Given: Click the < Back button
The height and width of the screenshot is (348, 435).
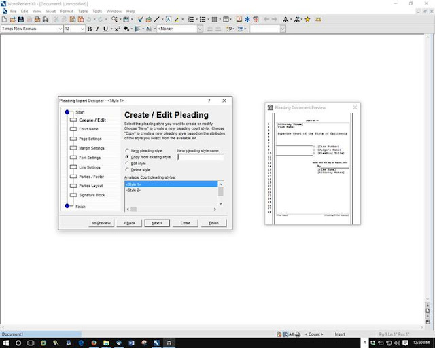Looking at the screenshot, I should coord(129,223).
